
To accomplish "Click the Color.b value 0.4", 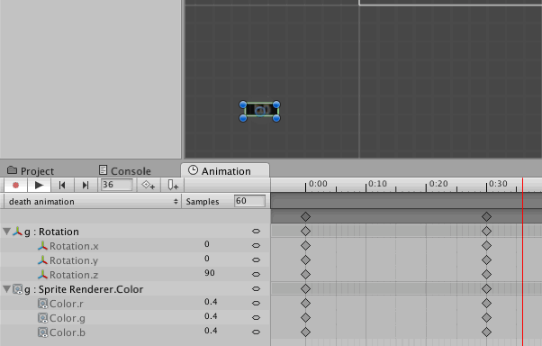I will (x=211, y=331).
